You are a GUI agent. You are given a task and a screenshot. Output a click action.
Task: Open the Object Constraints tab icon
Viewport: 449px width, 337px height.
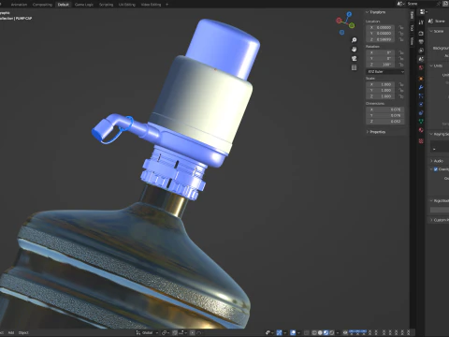[x=421, y=112]
